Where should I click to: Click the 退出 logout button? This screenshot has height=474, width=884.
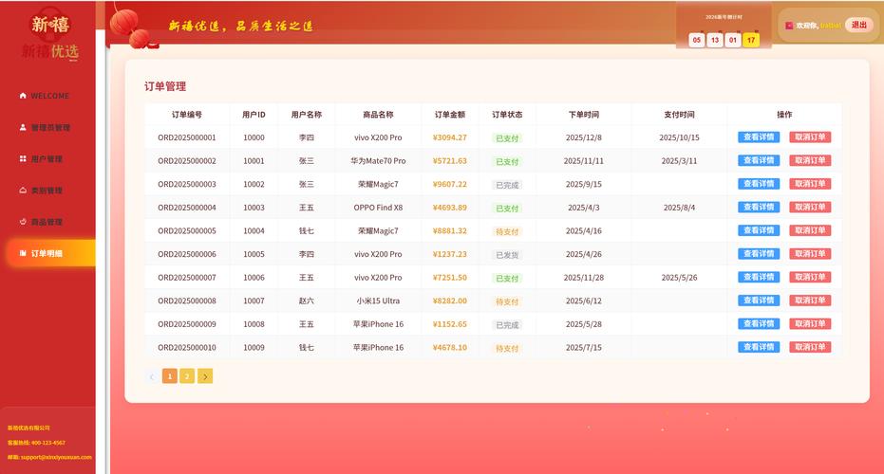click(x=858, y=25)
